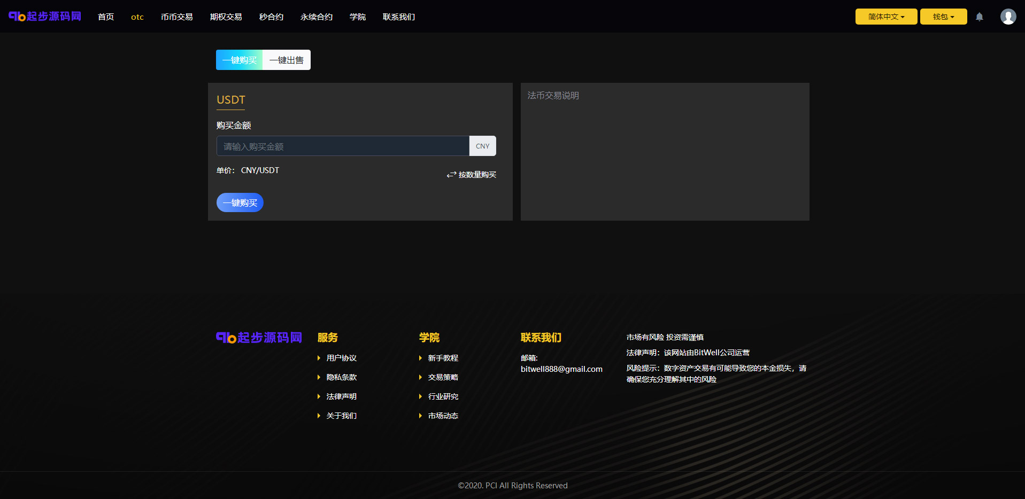The image size is (1025, 499).
Task: Open the 隐私条款 privacy link
Action: coord(341,377)
